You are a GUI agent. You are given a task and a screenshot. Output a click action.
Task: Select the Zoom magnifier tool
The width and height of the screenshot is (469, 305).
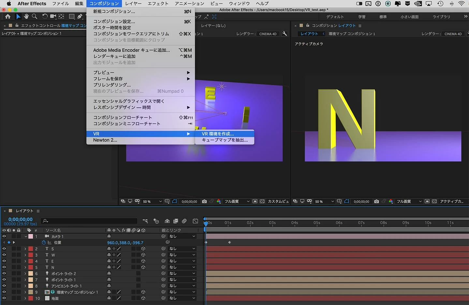(35, 16)
